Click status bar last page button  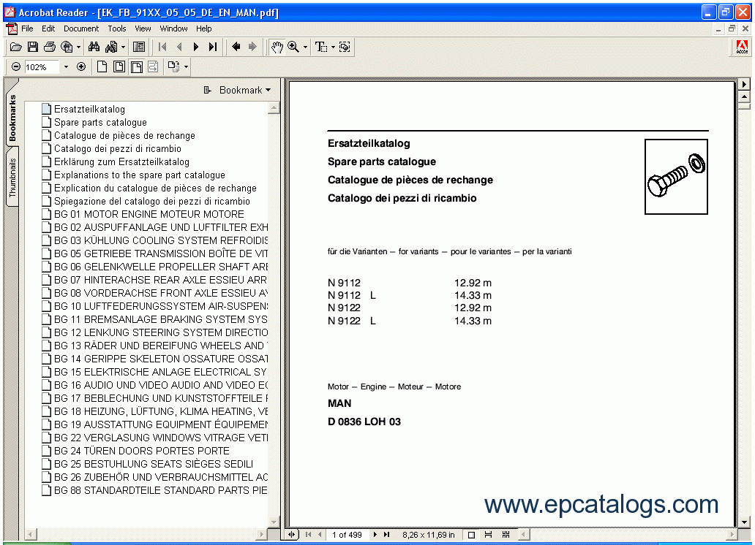coord(387,535)
